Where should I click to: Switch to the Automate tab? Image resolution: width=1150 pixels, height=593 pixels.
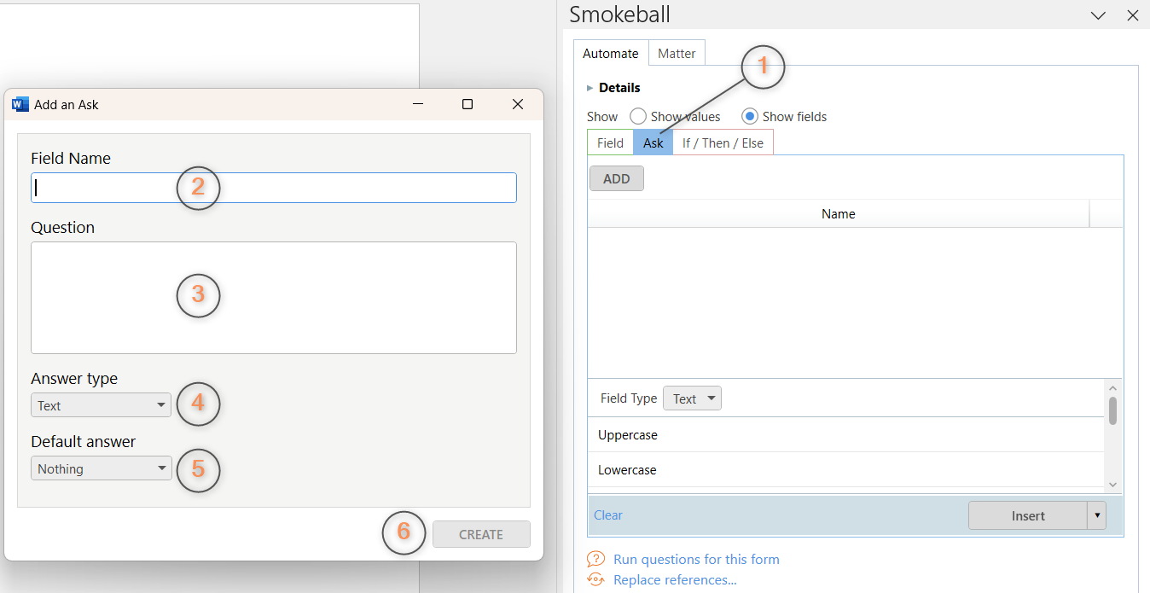[x=611, y=53]
